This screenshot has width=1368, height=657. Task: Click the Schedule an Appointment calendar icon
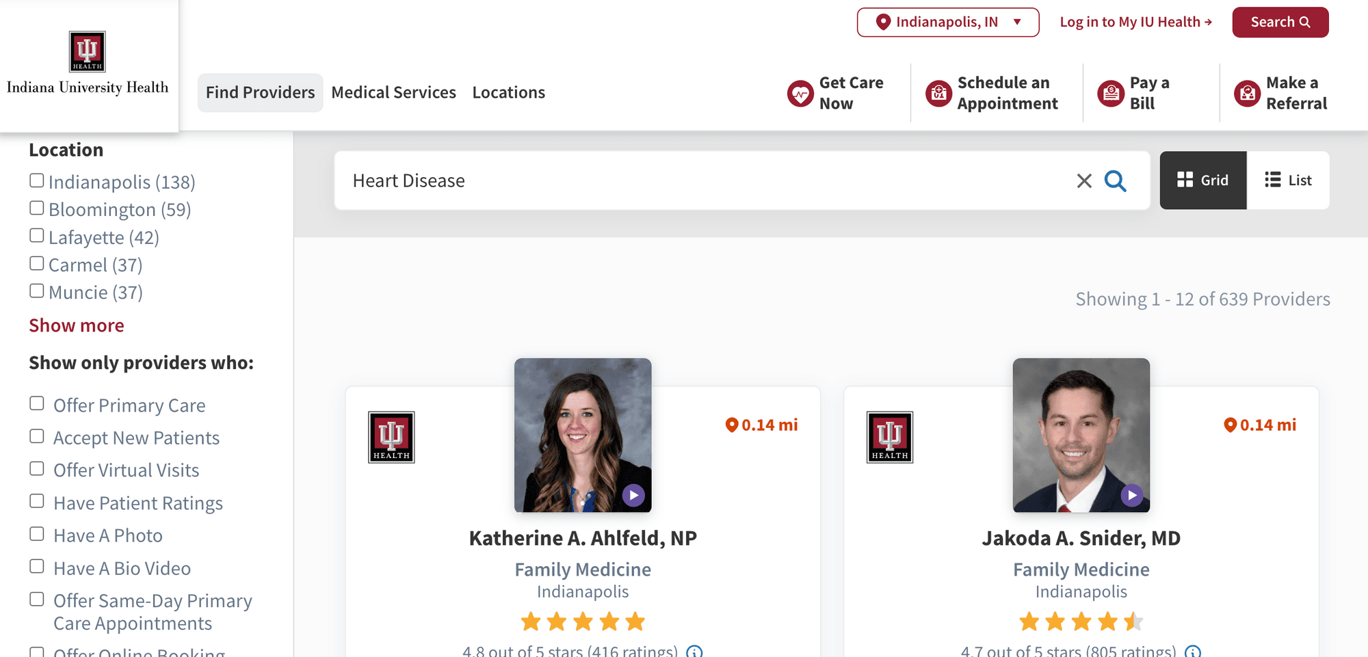click(x=938, y=94)
